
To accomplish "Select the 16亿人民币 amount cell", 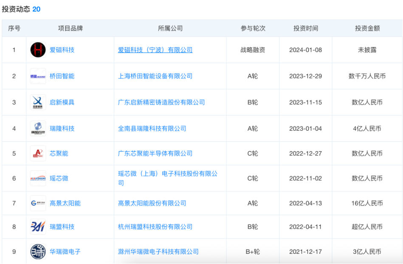I will pos(367,203).
